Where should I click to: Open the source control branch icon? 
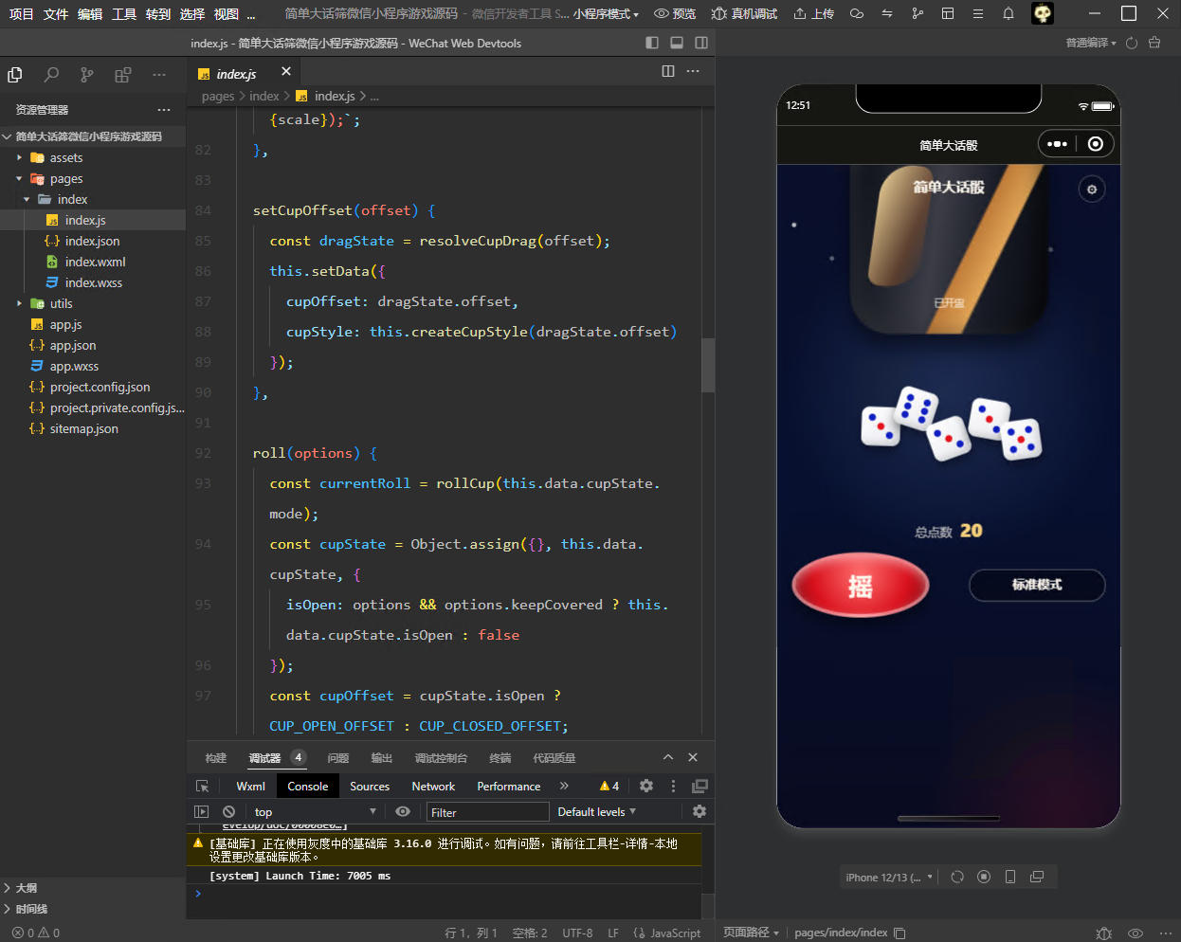tap(87, 75)
